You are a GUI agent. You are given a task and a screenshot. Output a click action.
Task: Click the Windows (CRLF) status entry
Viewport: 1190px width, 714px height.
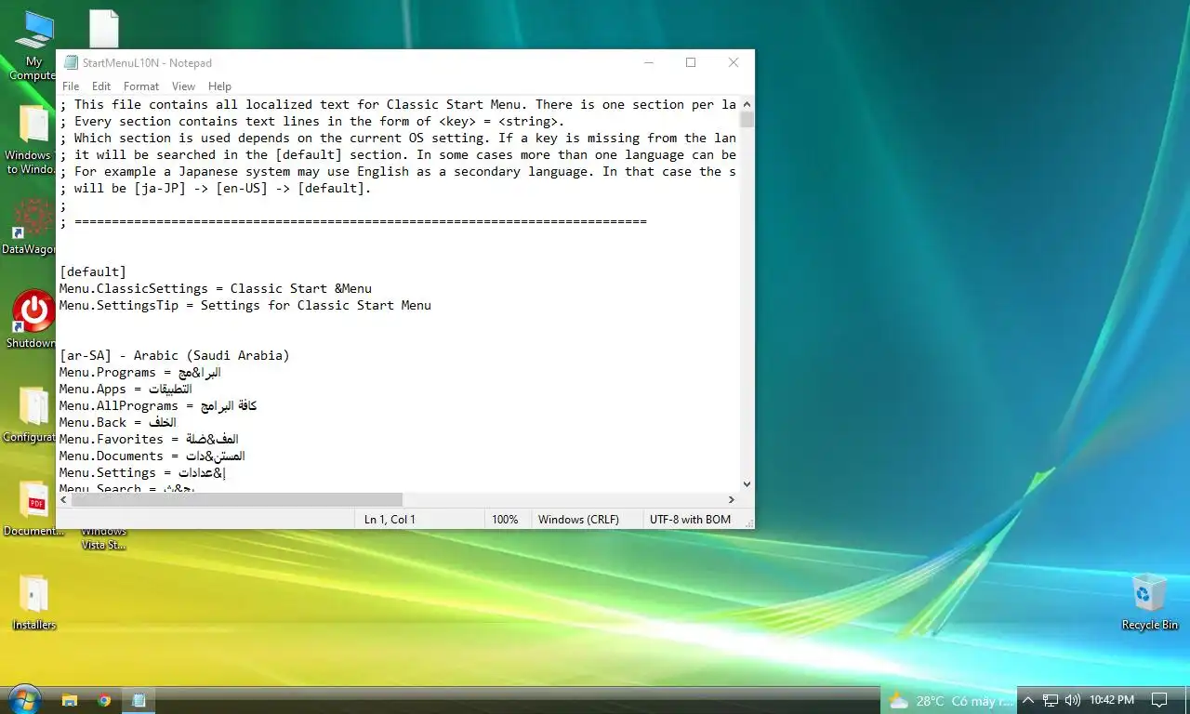[x=578, y=520]
